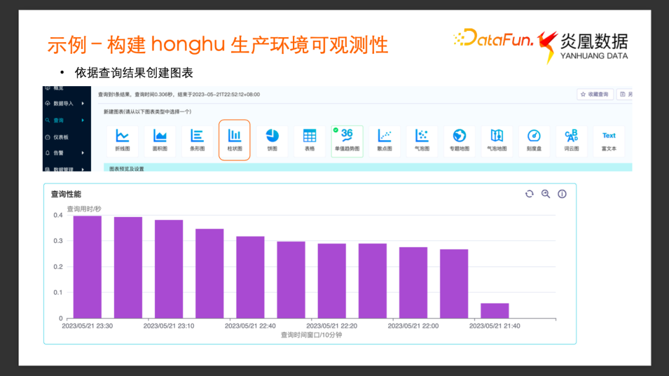Click the 收藏查询 button
669x376 pixels.
595,94
